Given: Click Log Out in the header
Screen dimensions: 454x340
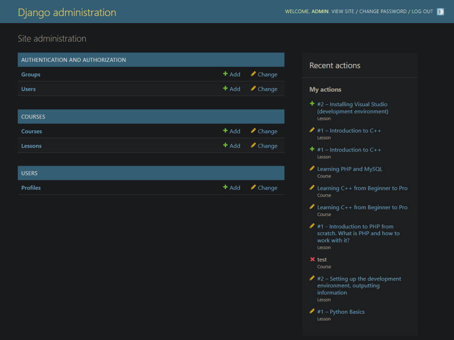Looking at the screenshot, I should coord(422,12).
